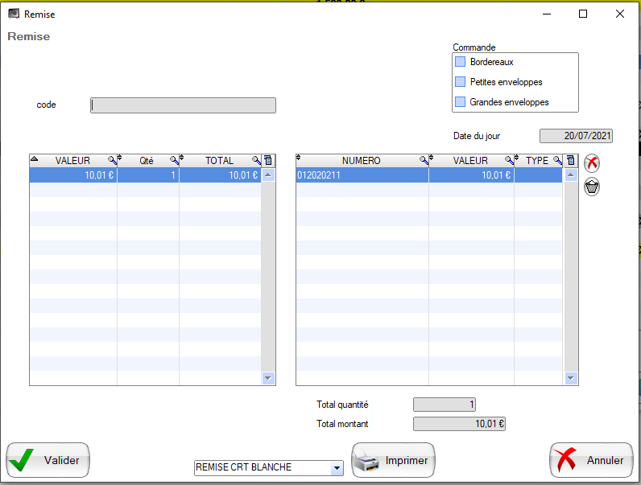Cancel with the Annuler button
The height and width of the screenshot is (485, 641).
(591, 461)
